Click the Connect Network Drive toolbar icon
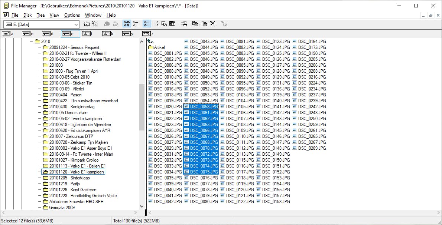Screen dimensions: 442x225 (x=87, y=24)
